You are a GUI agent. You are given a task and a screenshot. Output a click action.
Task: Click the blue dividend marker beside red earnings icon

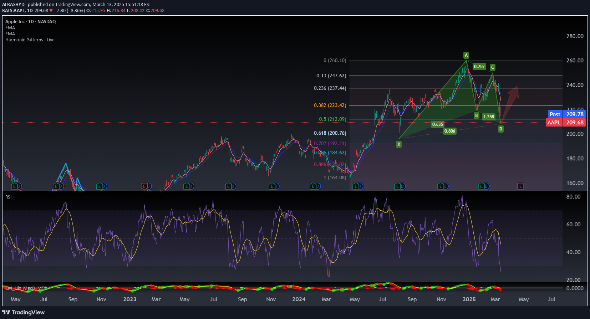(149, 186)
